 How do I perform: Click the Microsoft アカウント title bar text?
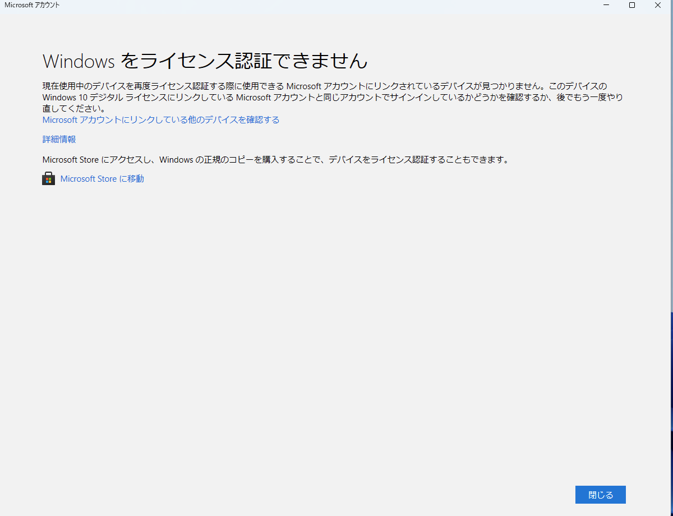click(x=32, y=5)
